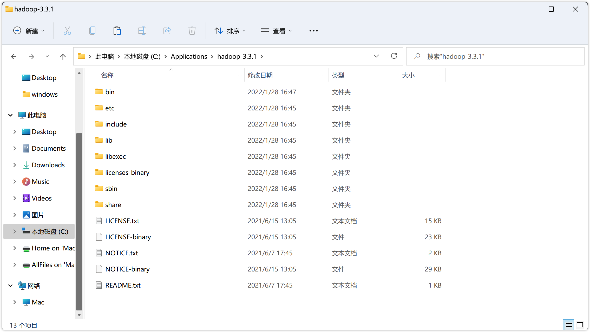Click the navigation pane scrollbar thumb

[x=79, y=221]
